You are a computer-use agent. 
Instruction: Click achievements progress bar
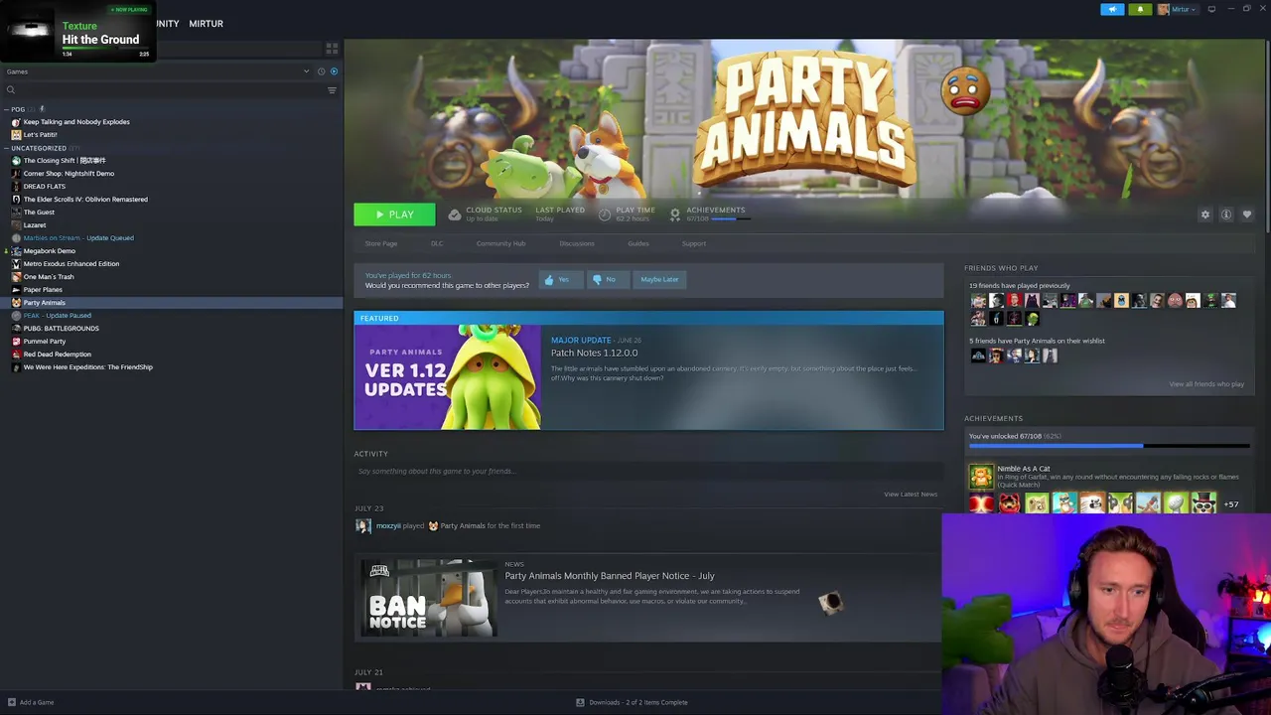point(1109,447)
